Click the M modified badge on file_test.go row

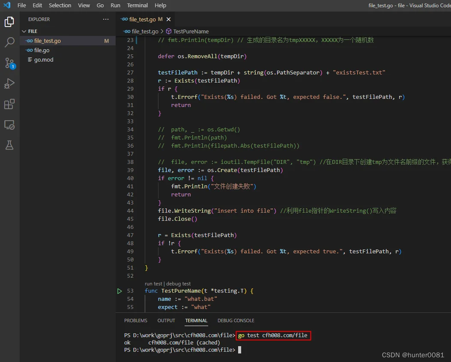coord(106,41)
